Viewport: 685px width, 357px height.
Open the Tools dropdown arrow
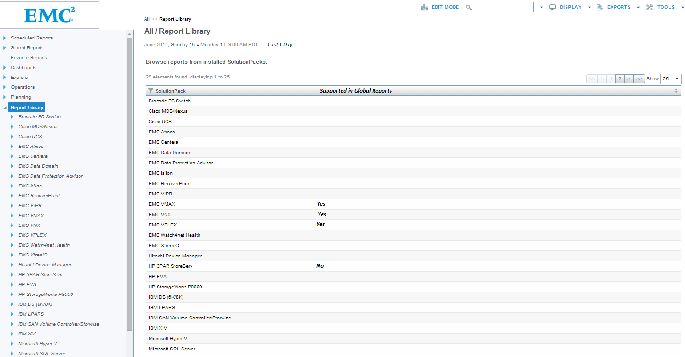tap(683, 8)
